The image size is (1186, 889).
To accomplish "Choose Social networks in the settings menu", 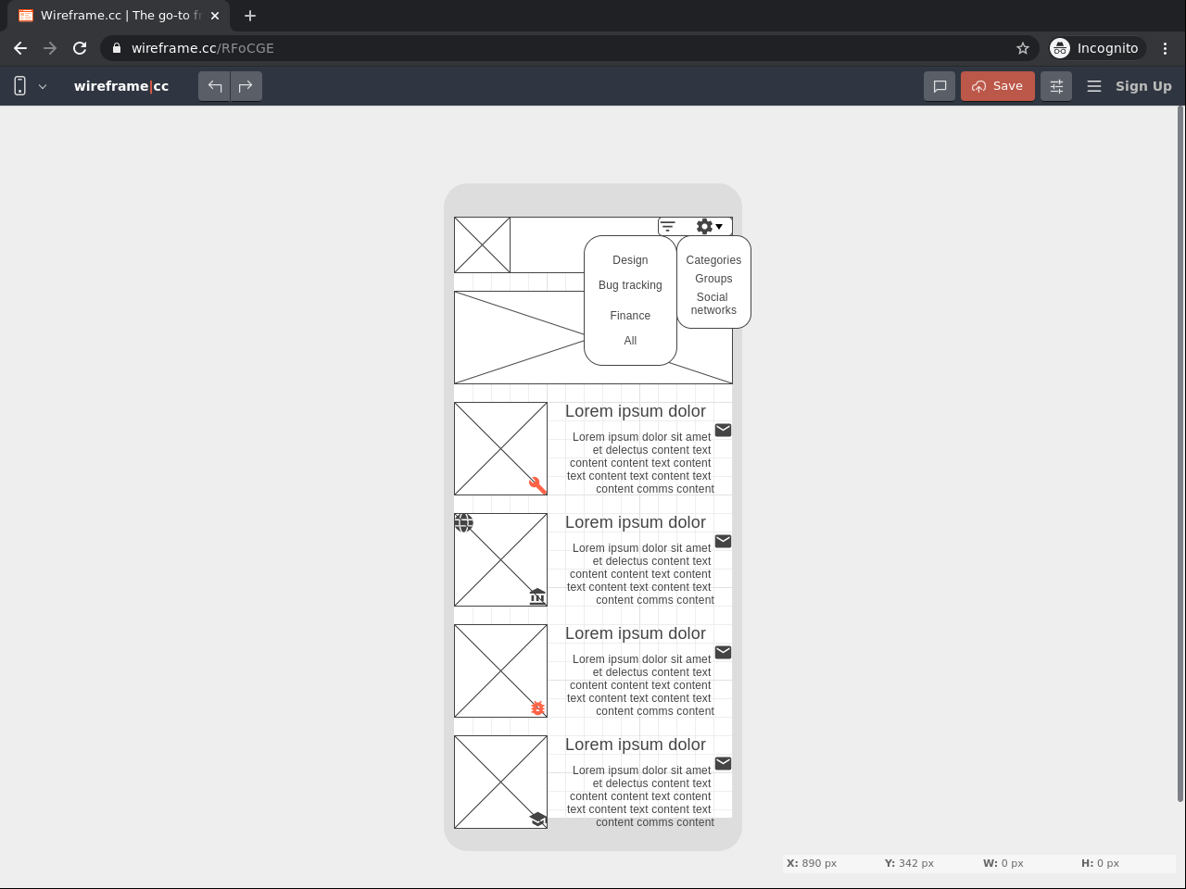I will [x=713, y=304].
